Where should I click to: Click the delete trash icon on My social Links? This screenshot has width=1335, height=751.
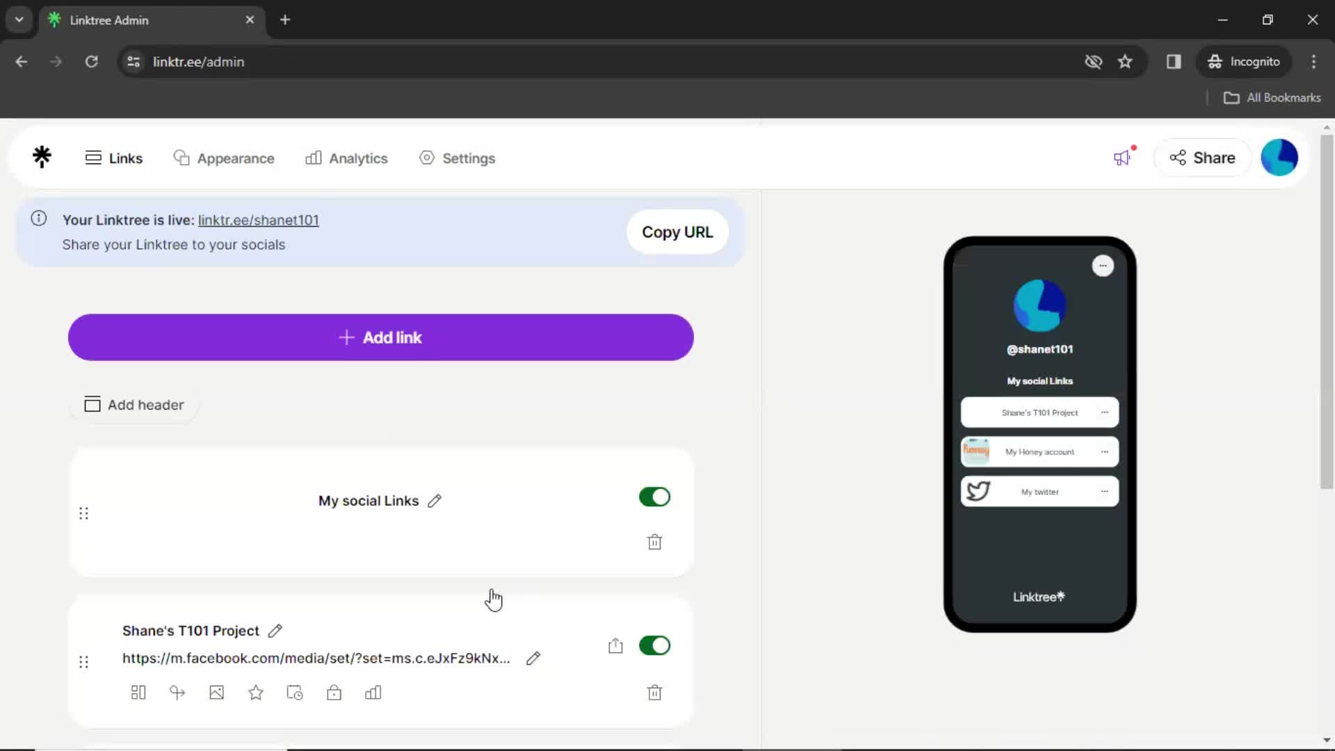click(655, 542)
